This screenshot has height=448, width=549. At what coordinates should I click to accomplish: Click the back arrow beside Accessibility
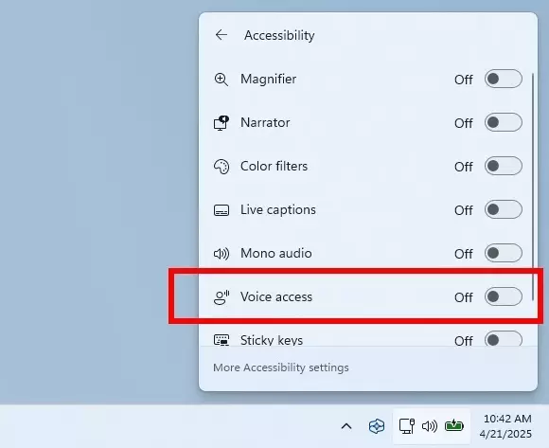click(x=221, y=35)
